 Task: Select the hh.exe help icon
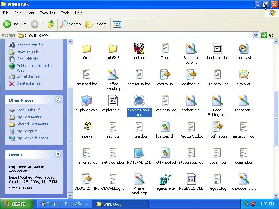[86, 127]
